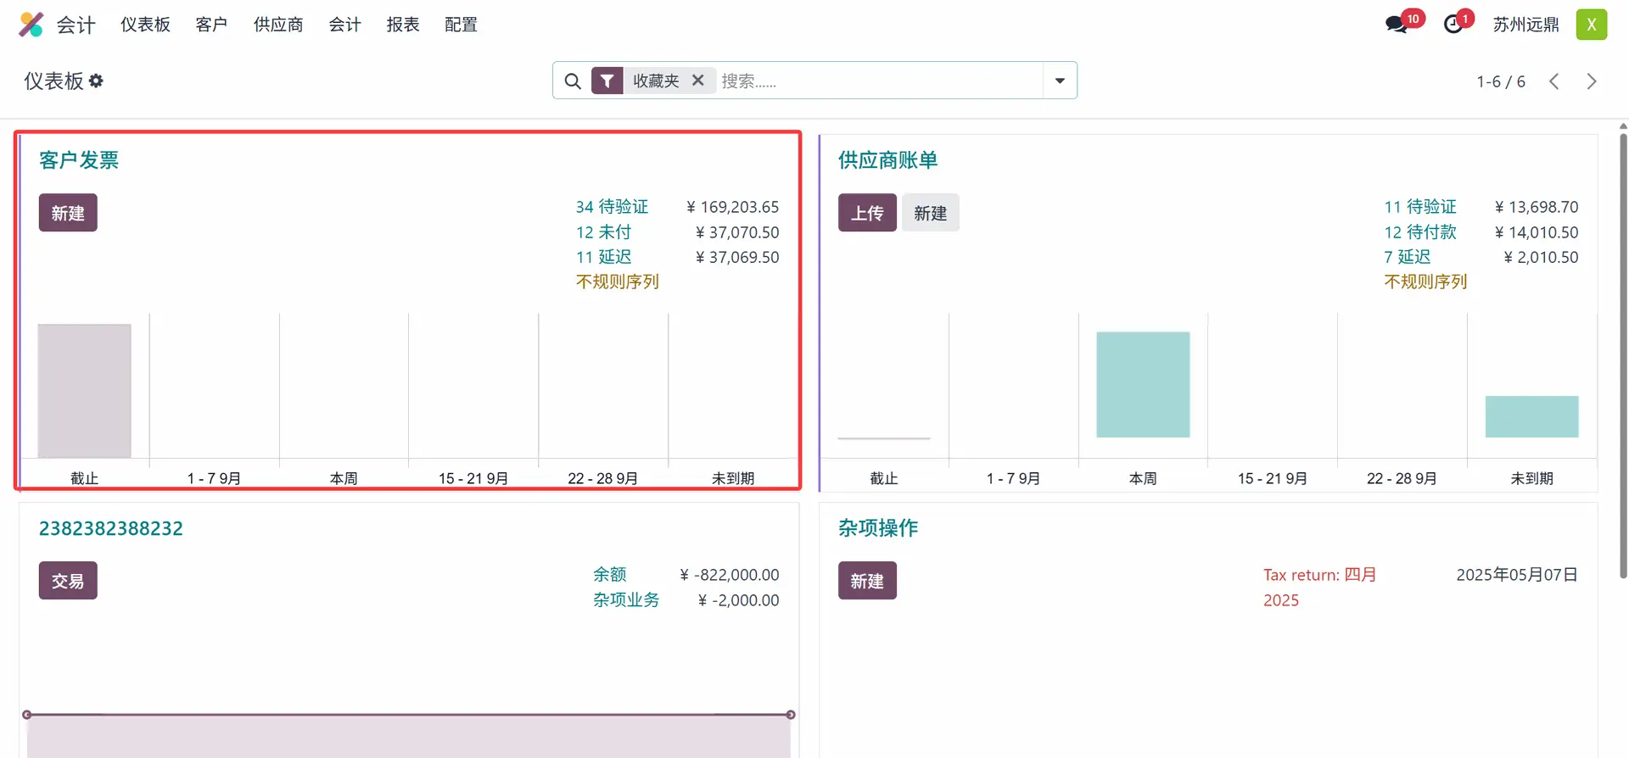Click the 本周 teal bar in 供应商账单 chart

tap(1143, 385)
